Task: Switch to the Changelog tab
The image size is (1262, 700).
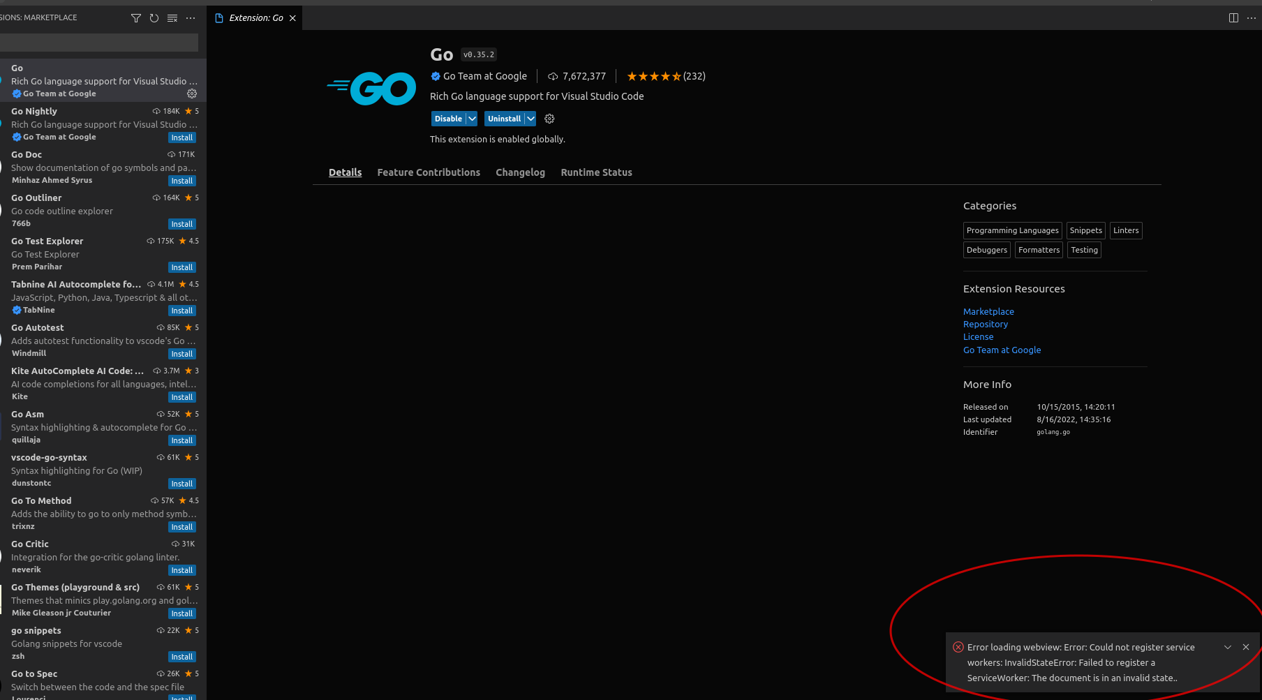Action: click(520, 172)
